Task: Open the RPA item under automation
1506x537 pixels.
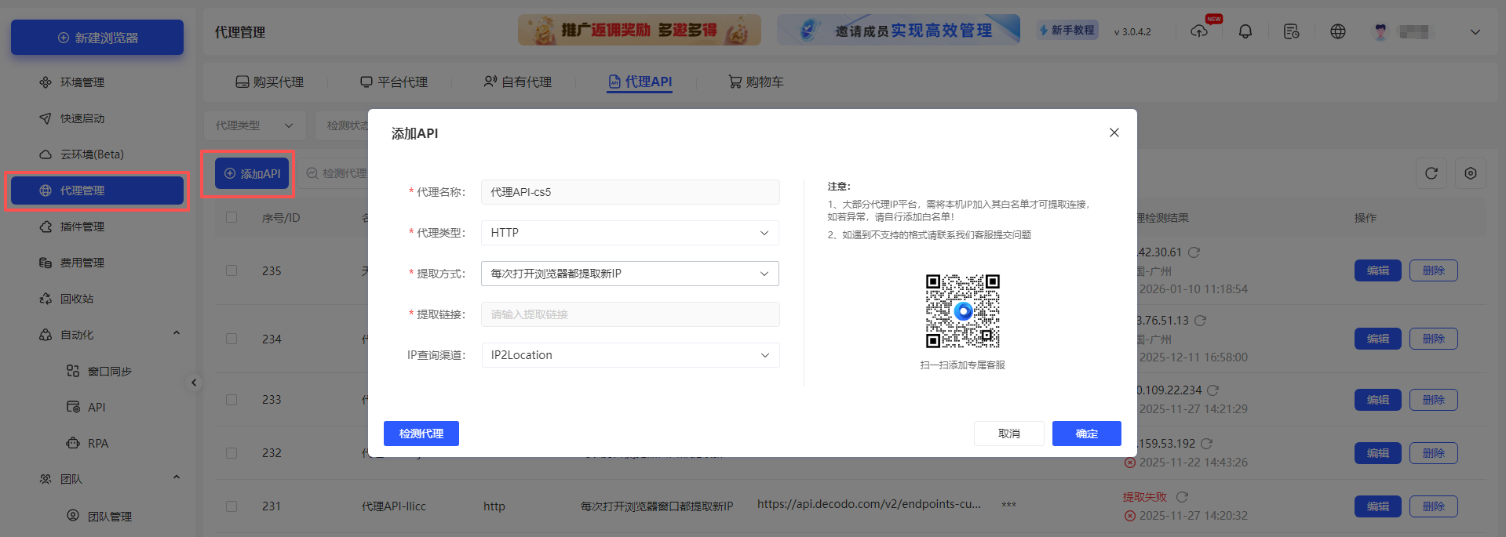Action: pos(98,443)
